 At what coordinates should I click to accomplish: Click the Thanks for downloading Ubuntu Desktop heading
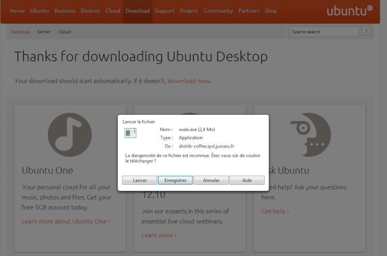pyautogui.click(x=141, y=56)
